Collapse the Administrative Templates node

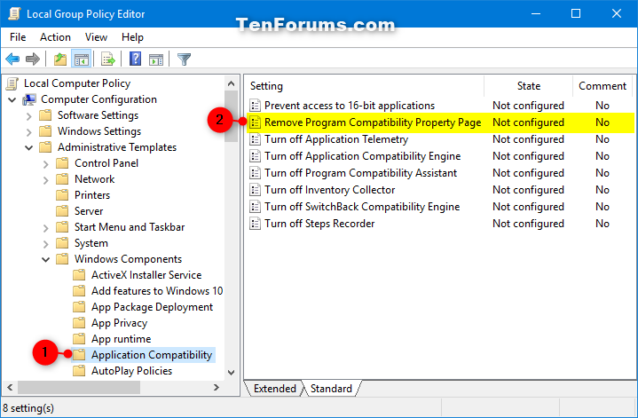(29, 147)
